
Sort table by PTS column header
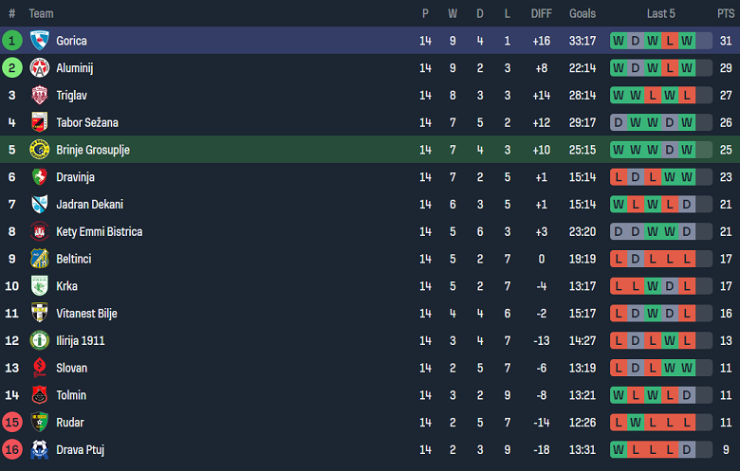coord(726,13)
